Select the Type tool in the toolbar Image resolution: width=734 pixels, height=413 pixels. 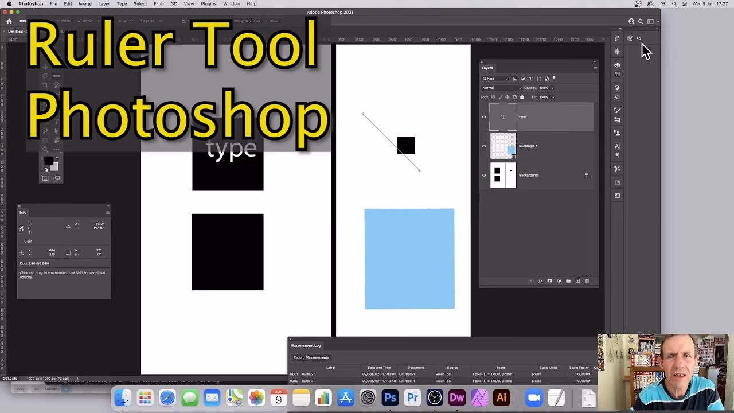[x=56, y=120]
